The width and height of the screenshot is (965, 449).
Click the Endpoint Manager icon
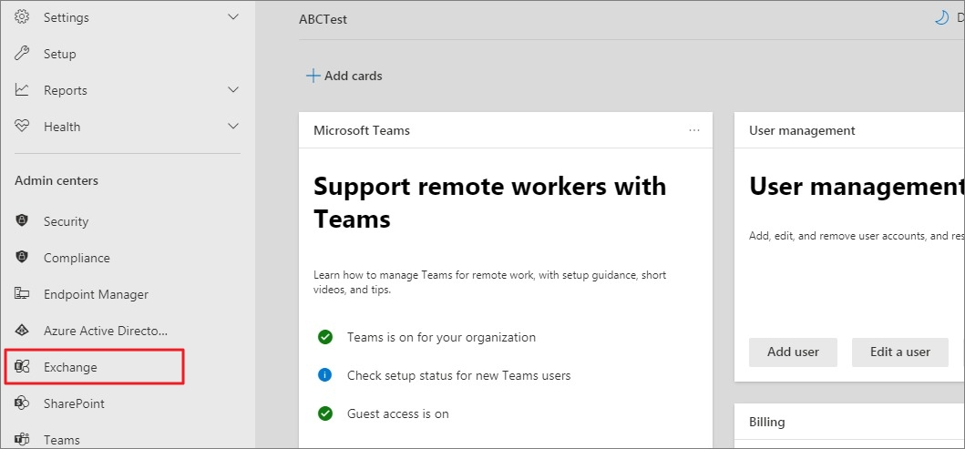pos(22,294)
